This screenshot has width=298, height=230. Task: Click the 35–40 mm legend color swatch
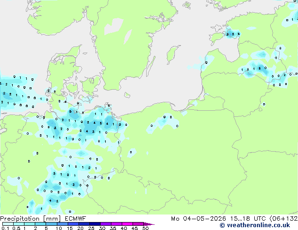116,224
